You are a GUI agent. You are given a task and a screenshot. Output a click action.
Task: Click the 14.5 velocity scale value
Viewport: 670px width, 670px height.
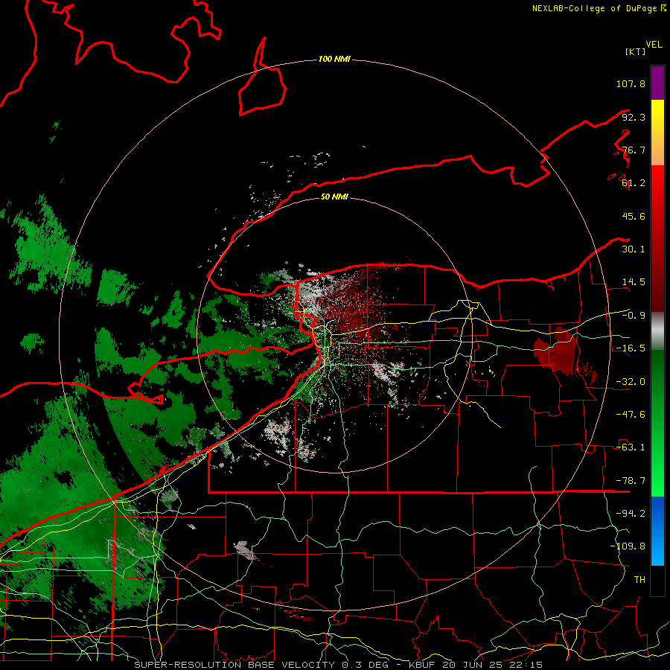634,282
